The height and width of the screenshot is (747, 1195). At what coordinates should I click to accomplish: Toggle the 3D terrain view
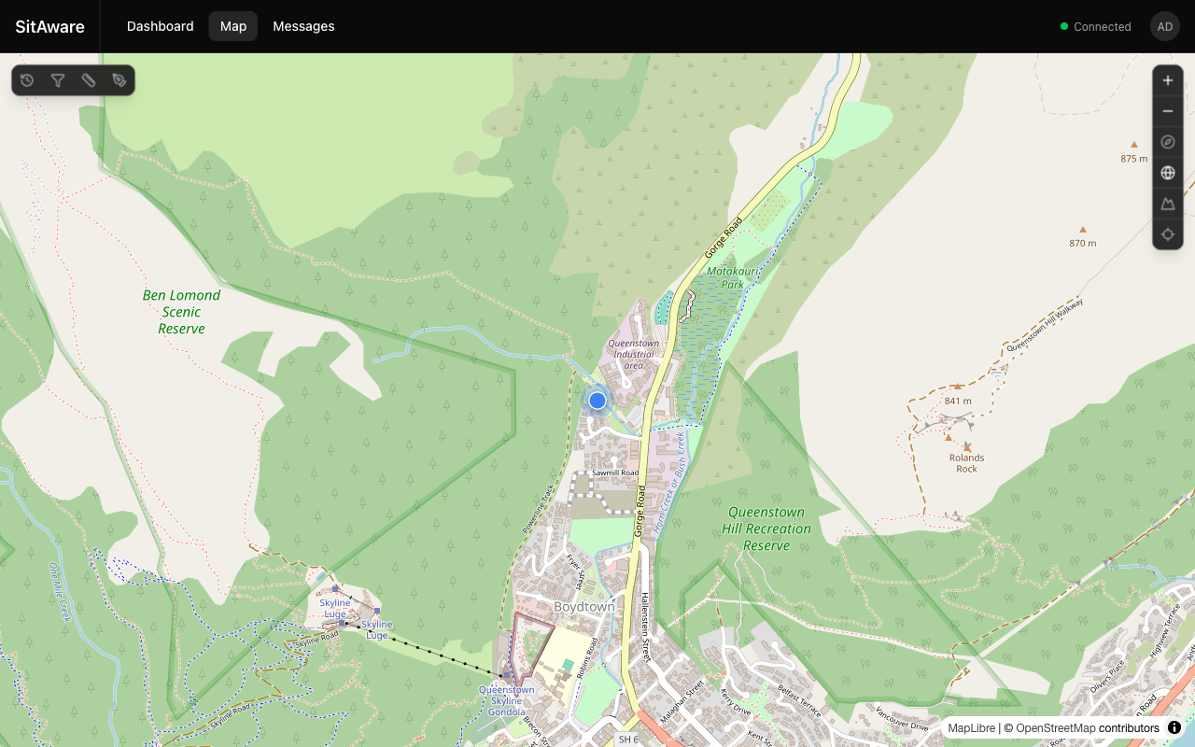coord(1167,204)
